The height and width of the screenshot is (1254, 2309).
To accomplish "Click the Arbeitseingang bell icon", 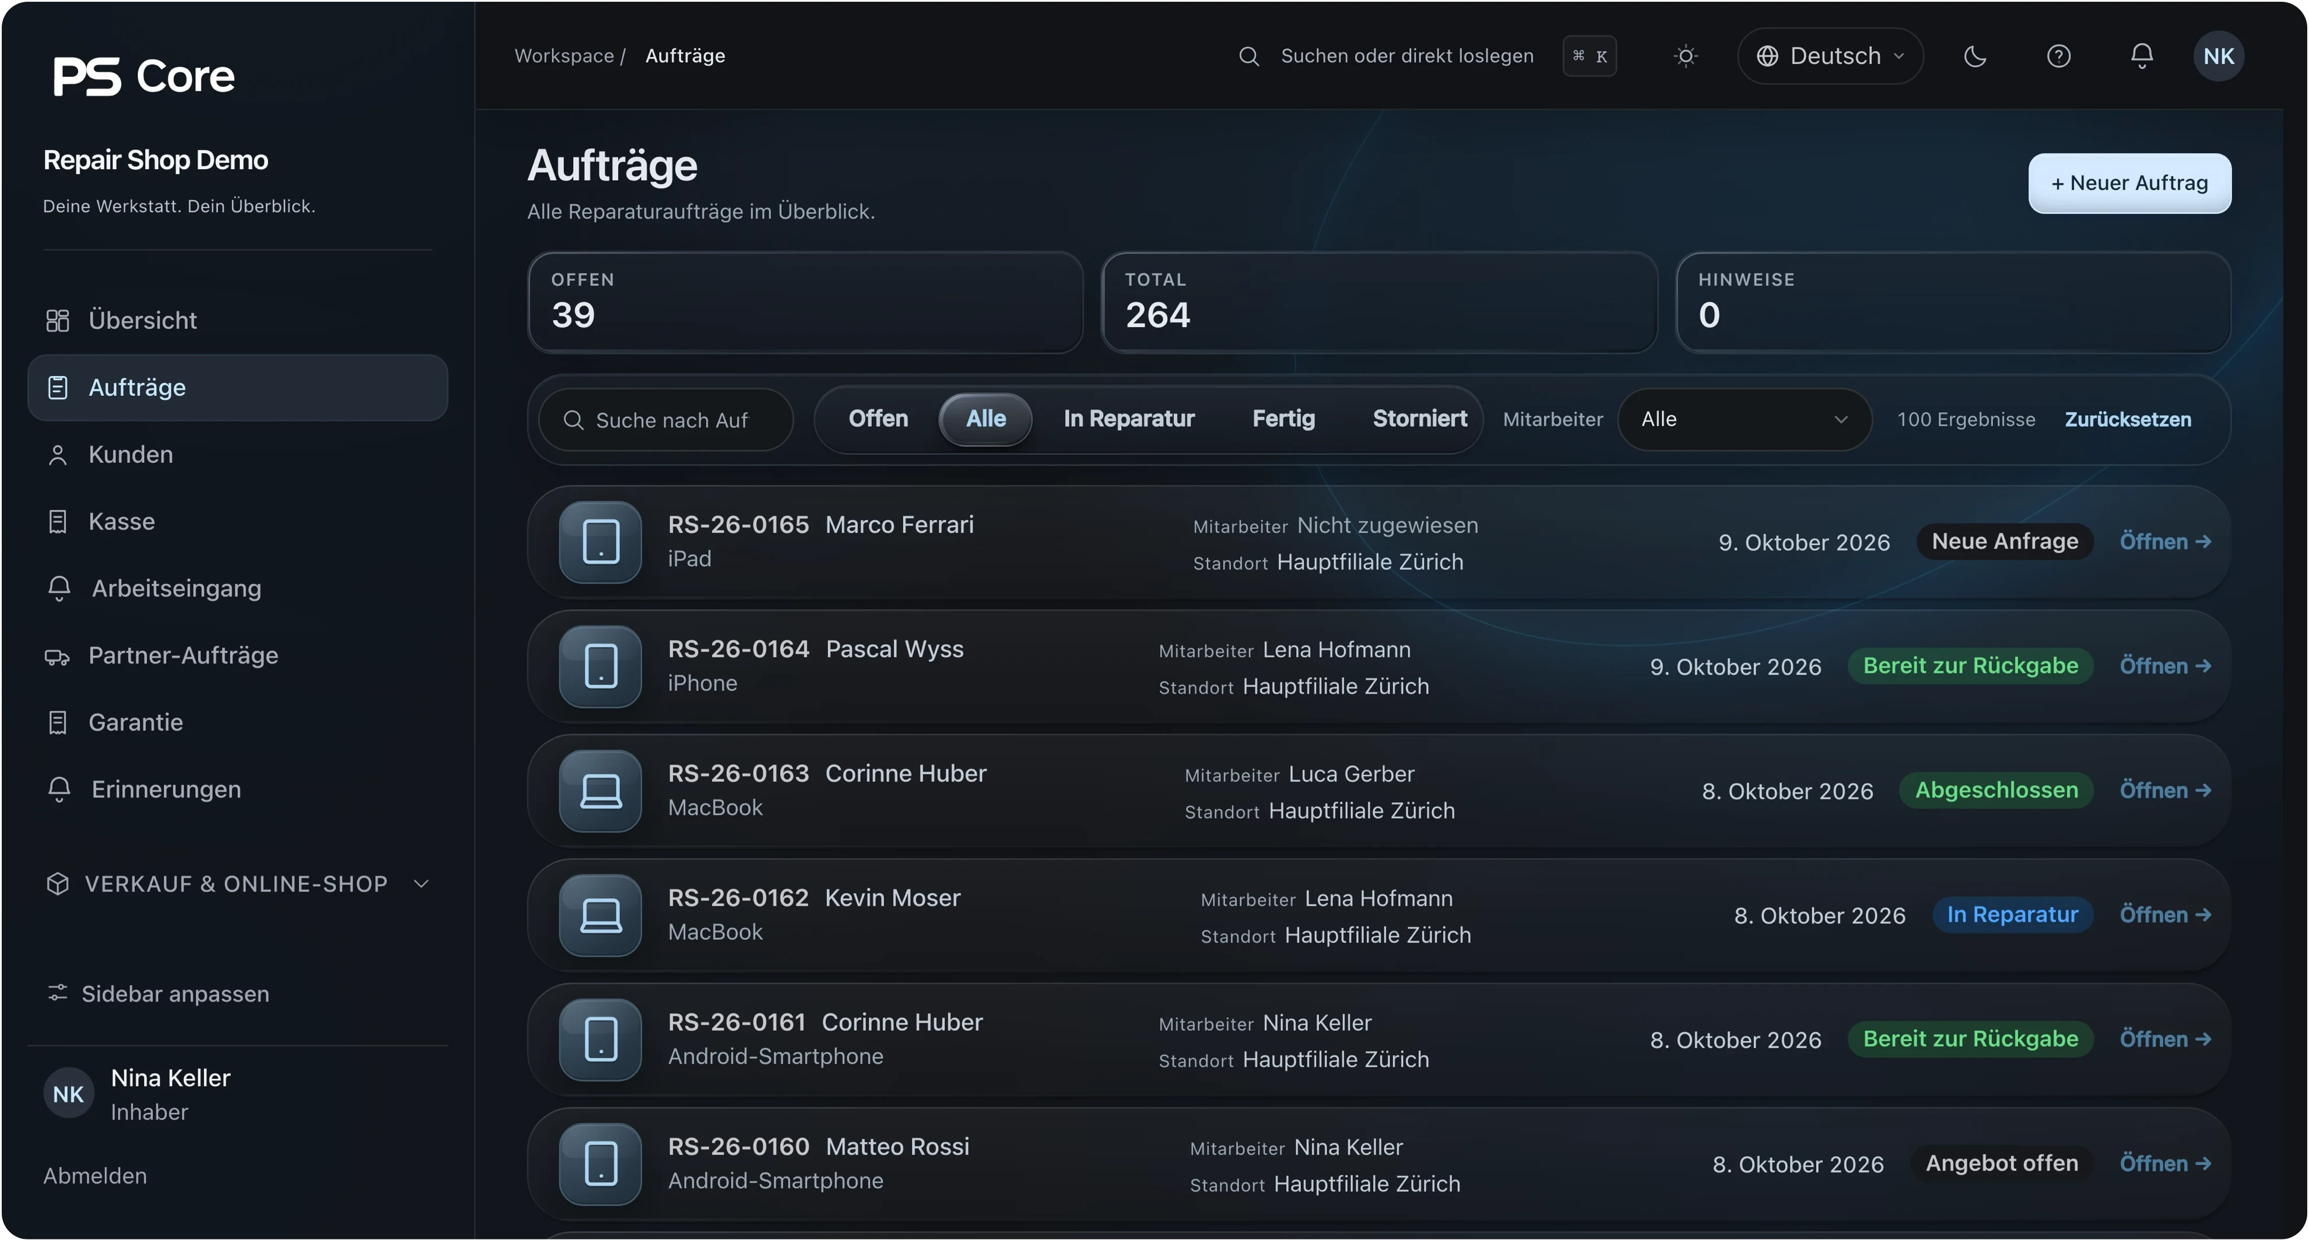I will (x=58, y=589).
